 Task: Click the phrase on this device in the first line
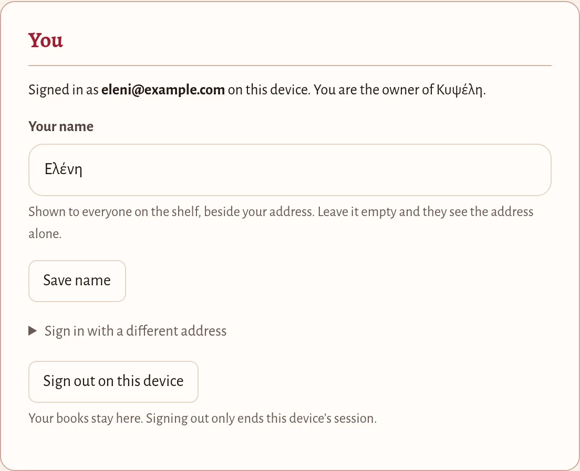pos(268,90)
